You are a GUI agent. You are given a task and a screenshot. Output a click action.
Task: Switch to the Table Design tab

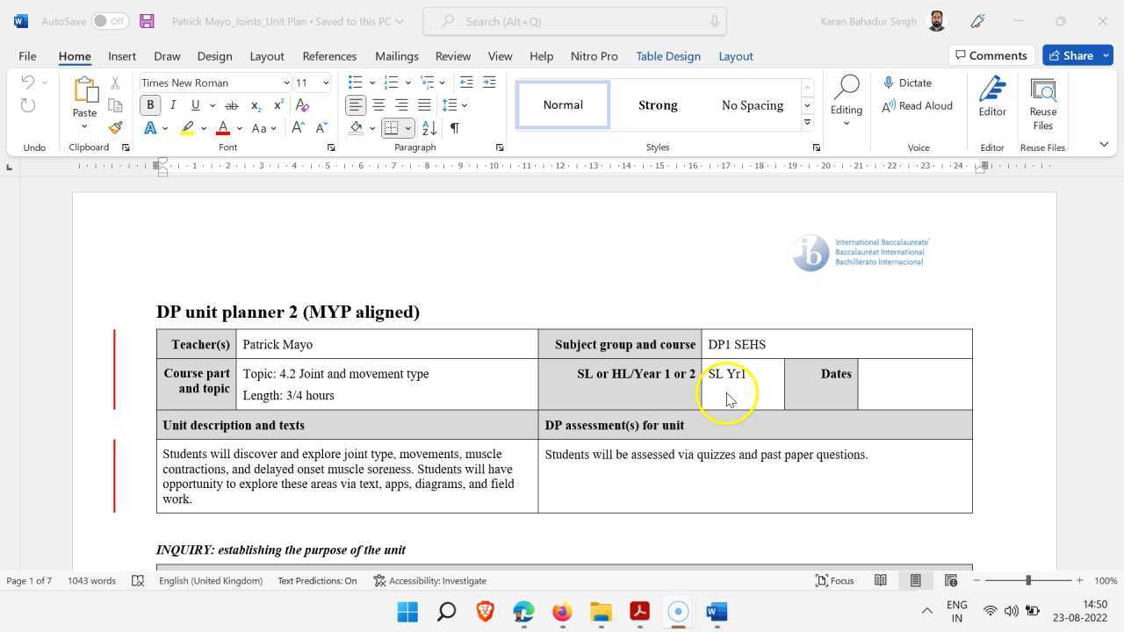click(x=667, y=56)
